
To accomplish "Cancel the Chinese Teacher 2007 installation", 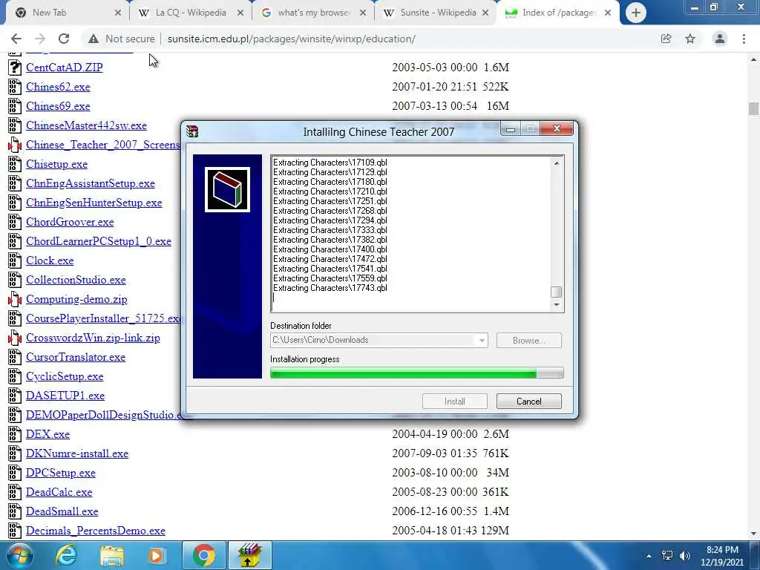I will coord(528,402).
